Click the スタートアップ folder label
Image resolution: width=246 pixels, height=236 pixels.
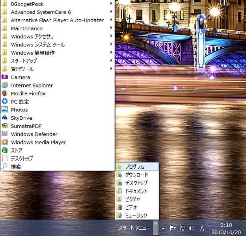pyautogui.click(x=24, y=61)
